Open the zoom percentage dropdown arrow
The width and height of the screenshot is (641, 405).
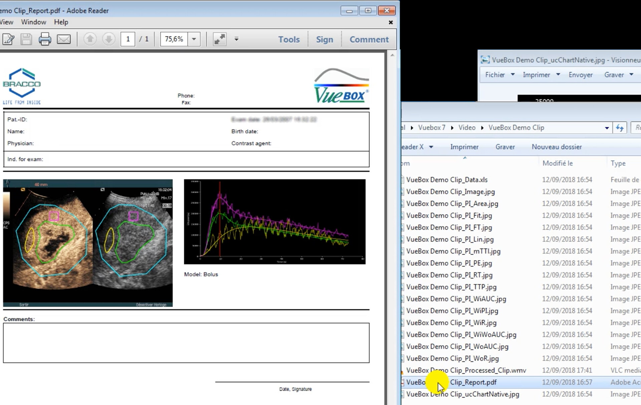click(194, 39)
